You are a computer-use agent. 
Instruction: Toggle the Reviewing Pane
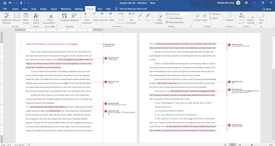point(176,23)
